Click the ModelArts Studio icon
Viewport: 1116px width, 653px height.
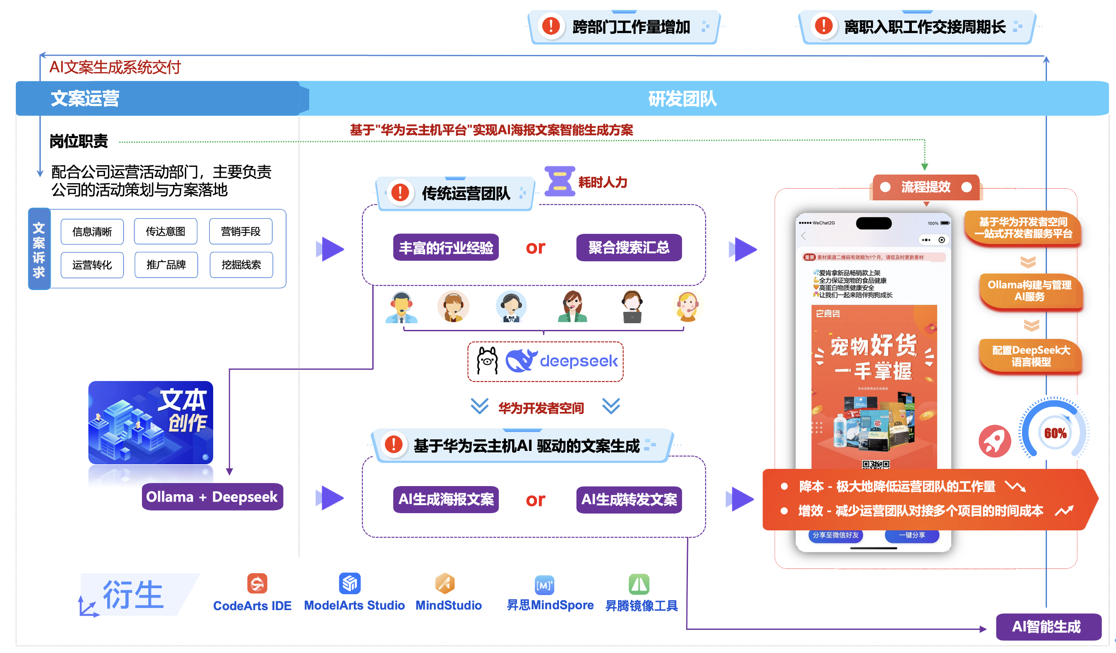[350, 583]
